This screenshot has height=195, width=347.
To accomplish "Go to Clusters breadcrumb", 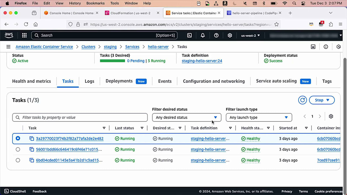I will point(88,47).
